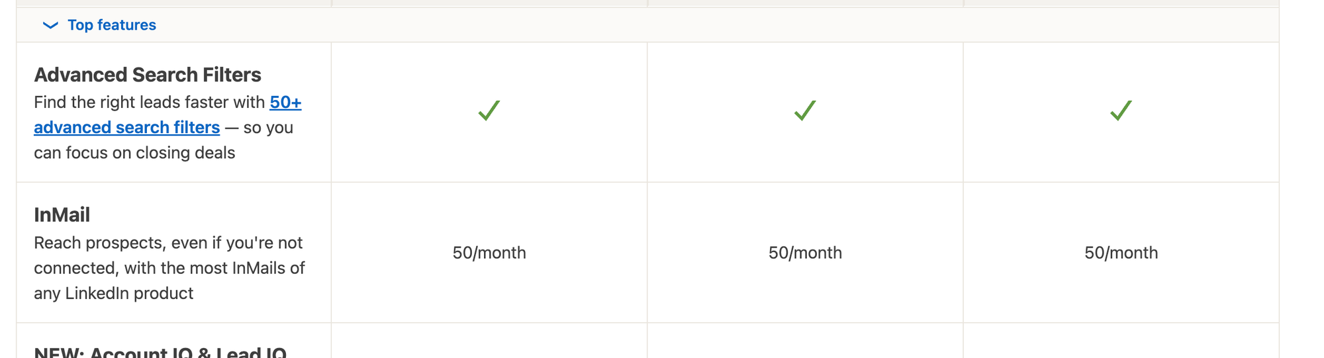Image resolution: width=1324 pixels, height=358 pixels.
Task: Click the "NEW: Account IQ & Lead IQ" heading
Action: point(160,352)
